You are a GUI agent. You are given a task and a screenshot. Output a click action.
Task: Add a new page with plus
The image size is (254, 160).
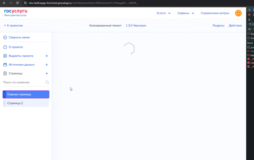47,73
